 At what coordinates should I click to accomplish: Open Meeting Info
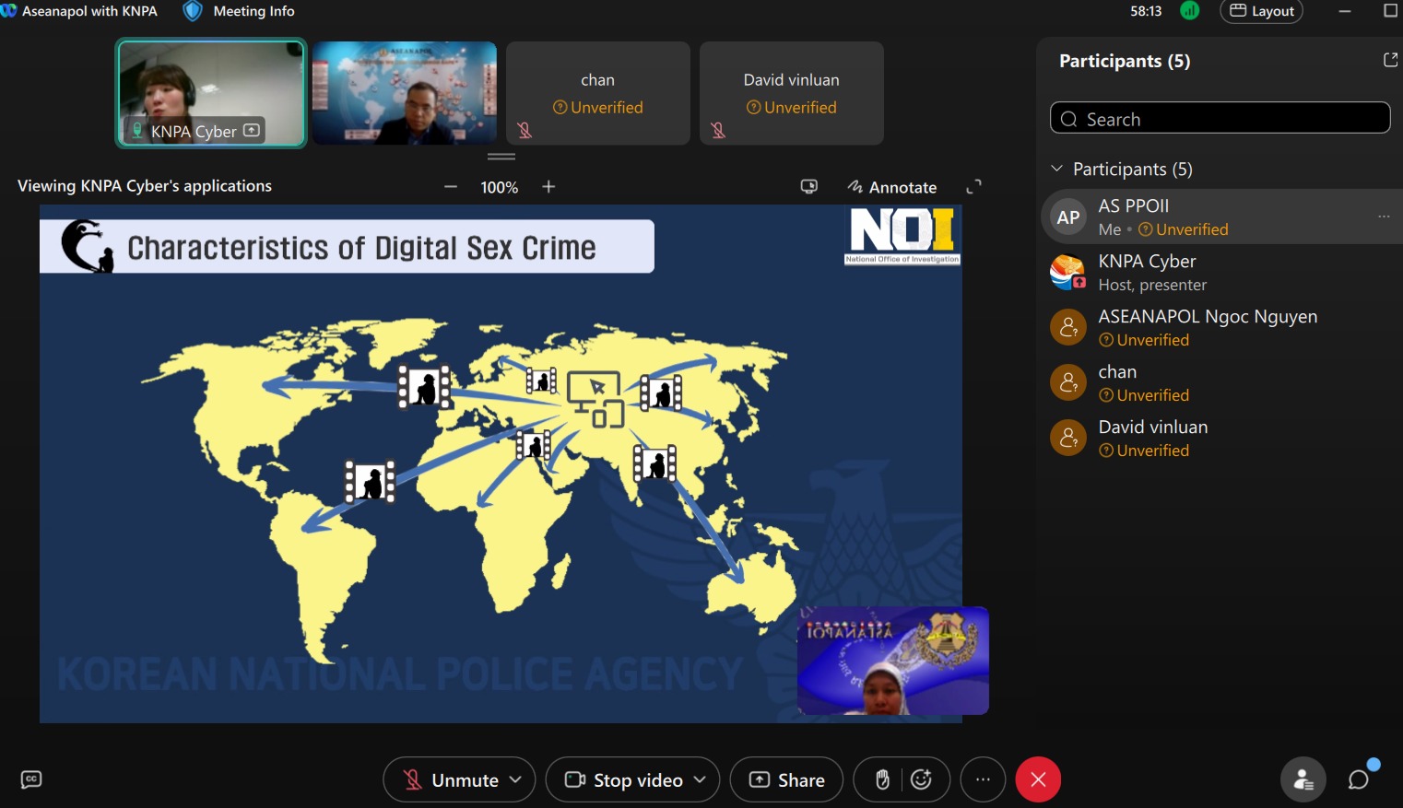coord(242,11)
